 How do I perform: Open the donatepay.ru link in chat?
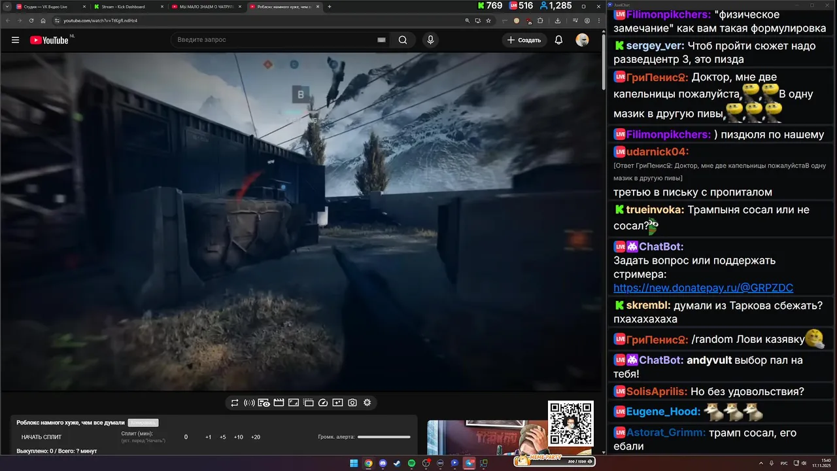[703, 288]
